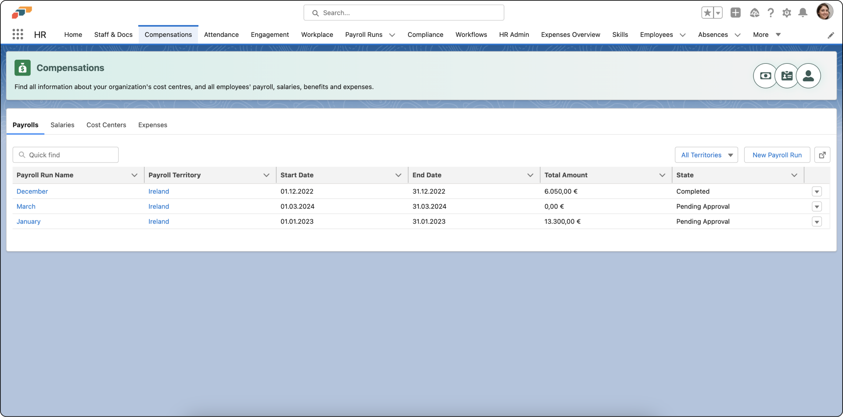Screen dimensions: 843x417
Task: Click the person icon in header
Action: coord(808,76)
